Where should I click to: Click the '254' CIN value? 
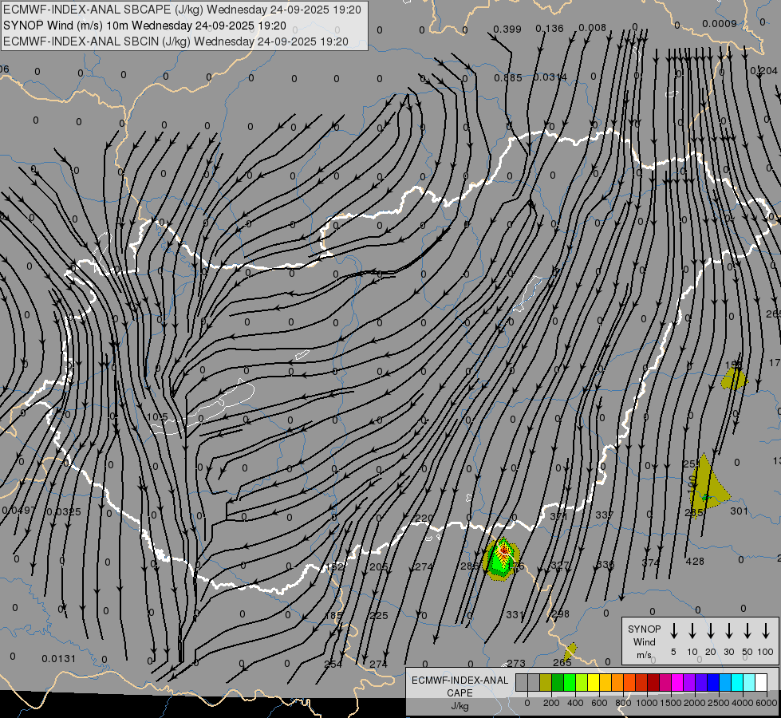pos(333,665)
